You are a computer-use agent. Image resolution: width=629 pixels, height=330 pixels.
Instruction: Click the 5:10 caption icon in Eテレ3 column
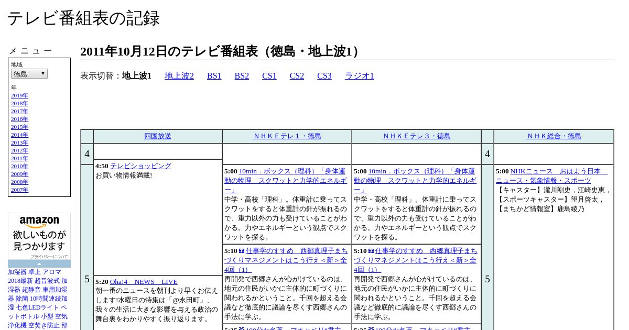[x=371, y=251]
